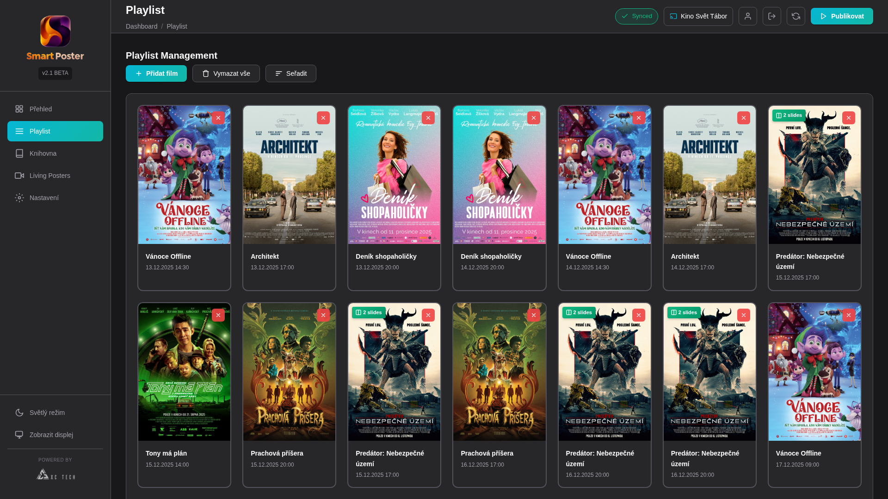Image resolution: width=888 pixels, height=499 pixels.
Task: Open the Kino Svět Tábor display selector
Action: pos(698,16)
